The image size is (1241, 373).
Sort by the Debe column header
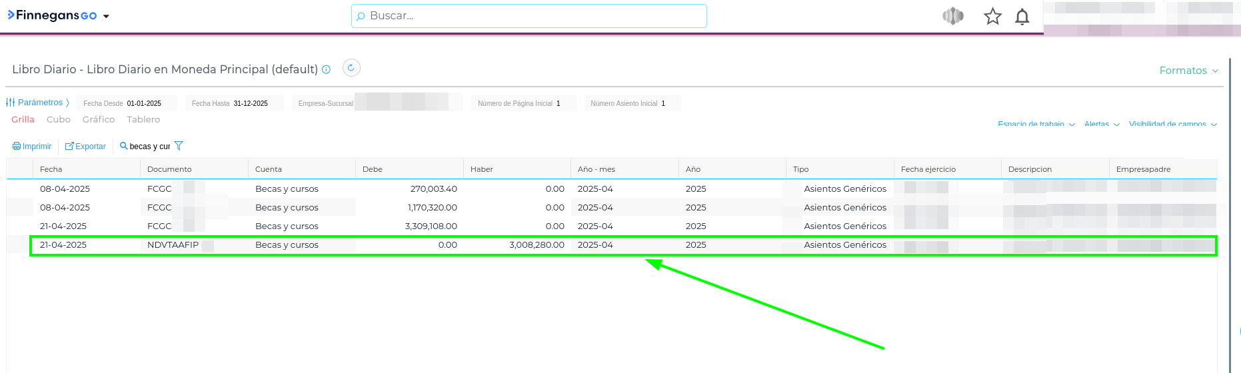pyautogui.click(x=373, y=169)
